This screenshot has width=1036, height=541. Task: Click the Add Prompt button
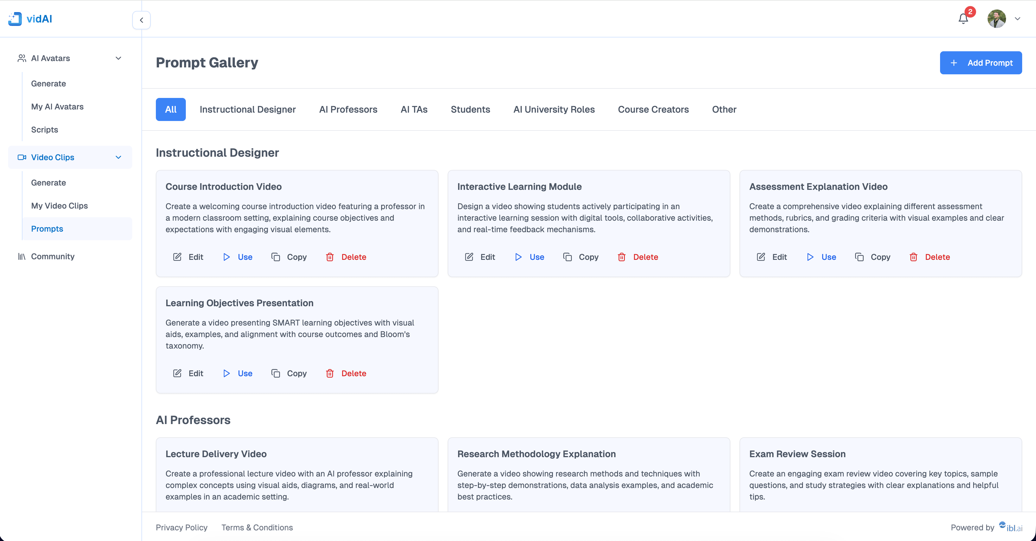pyautogui.click(x=980, y=63)
